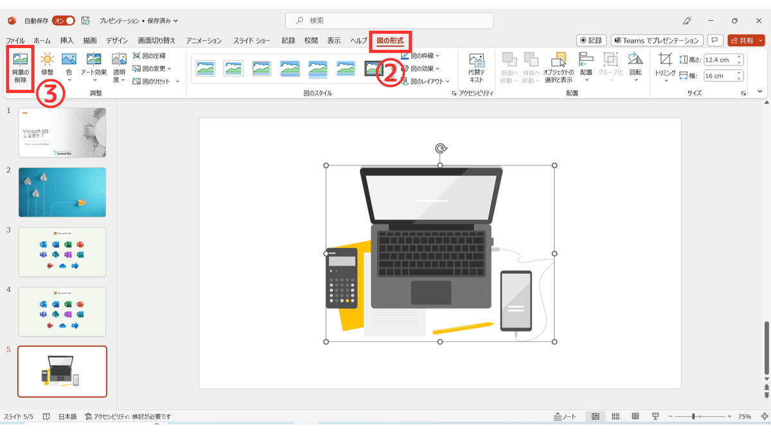Screen dimensions: 771x433
Task: Adjust picture 透明度 (transparency)
Action: pos(118,65)
